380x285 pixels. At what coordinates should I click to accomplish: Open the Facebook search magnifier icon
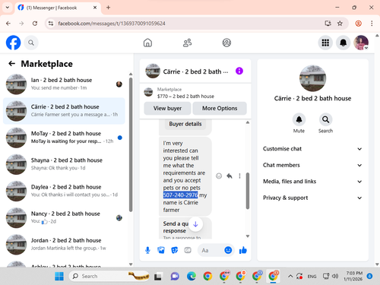[x=31, y=43]
